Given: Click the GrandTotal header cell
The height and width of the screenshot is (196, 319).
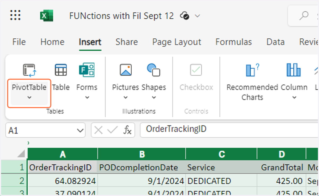Looking at the screenshot, I should point(282,167).
